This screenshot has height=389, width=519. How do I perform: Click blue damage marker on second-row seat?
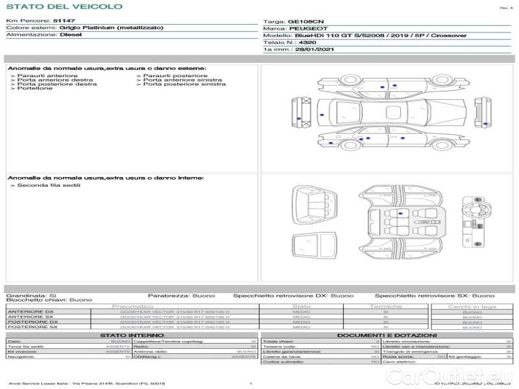400,213
